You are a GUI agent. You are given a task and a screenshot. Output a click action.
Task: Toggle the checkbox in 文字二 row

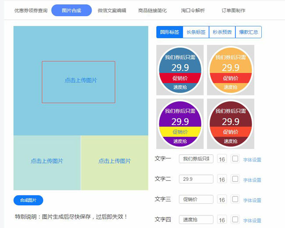pos(235,179)
